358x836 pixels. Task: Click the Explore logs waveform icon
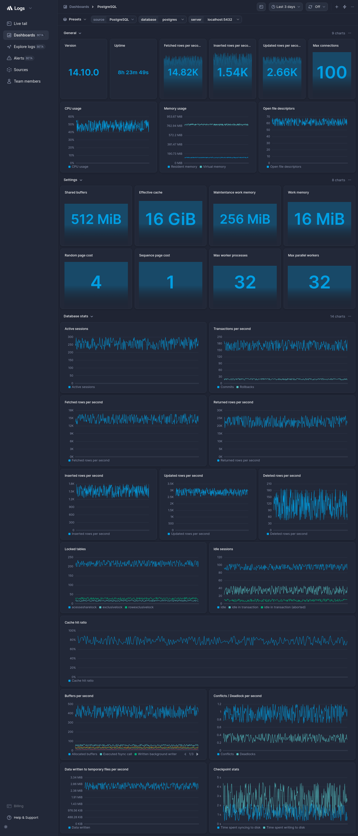[9, 47]
